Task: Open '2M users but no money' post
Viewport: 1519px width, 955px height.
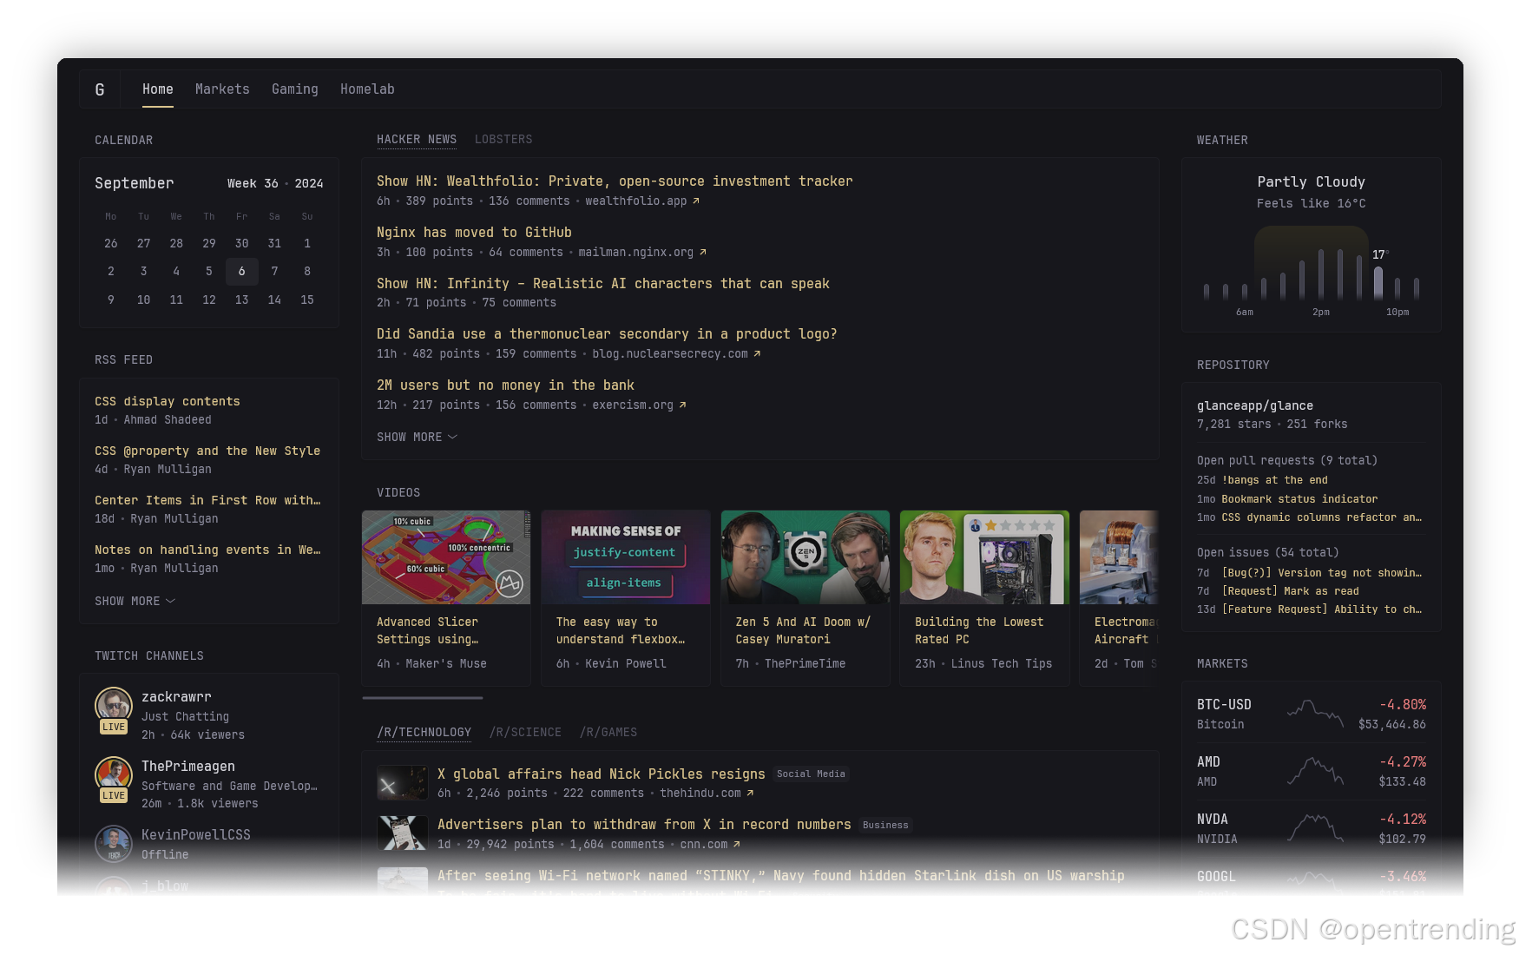Action: [x=505, y=385]
